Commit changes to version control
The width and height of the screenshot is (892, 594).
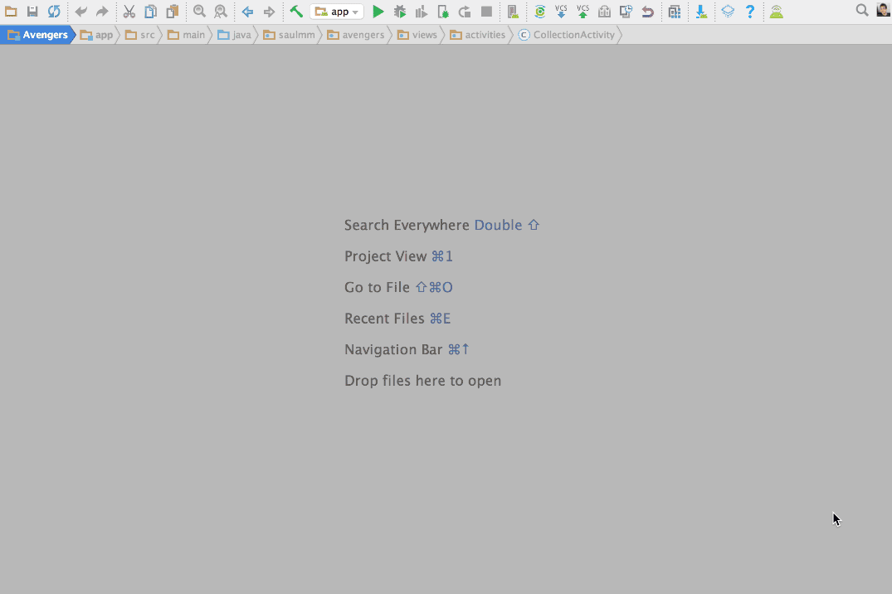pyautogui.click(x=582, y=11)
